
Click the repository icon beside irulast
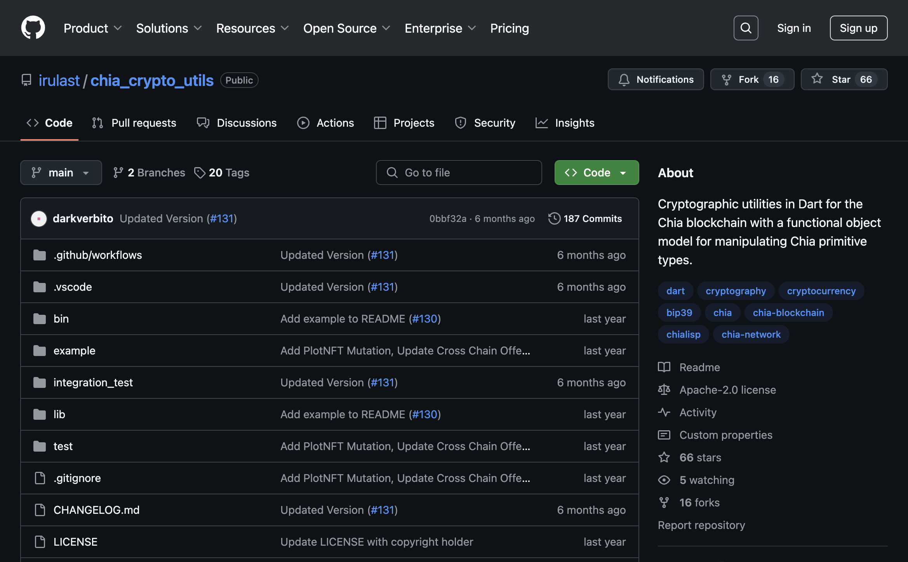point(26,80)
